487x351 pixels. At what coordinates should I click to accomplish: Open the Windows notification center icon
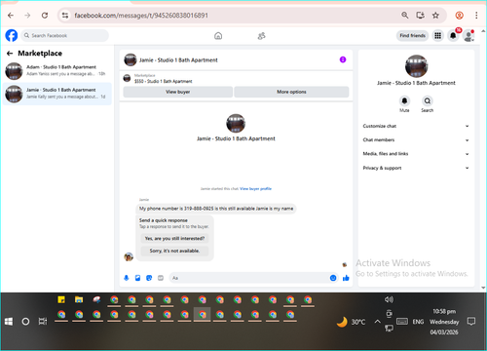pyautogui.click(x=471, y=322)
